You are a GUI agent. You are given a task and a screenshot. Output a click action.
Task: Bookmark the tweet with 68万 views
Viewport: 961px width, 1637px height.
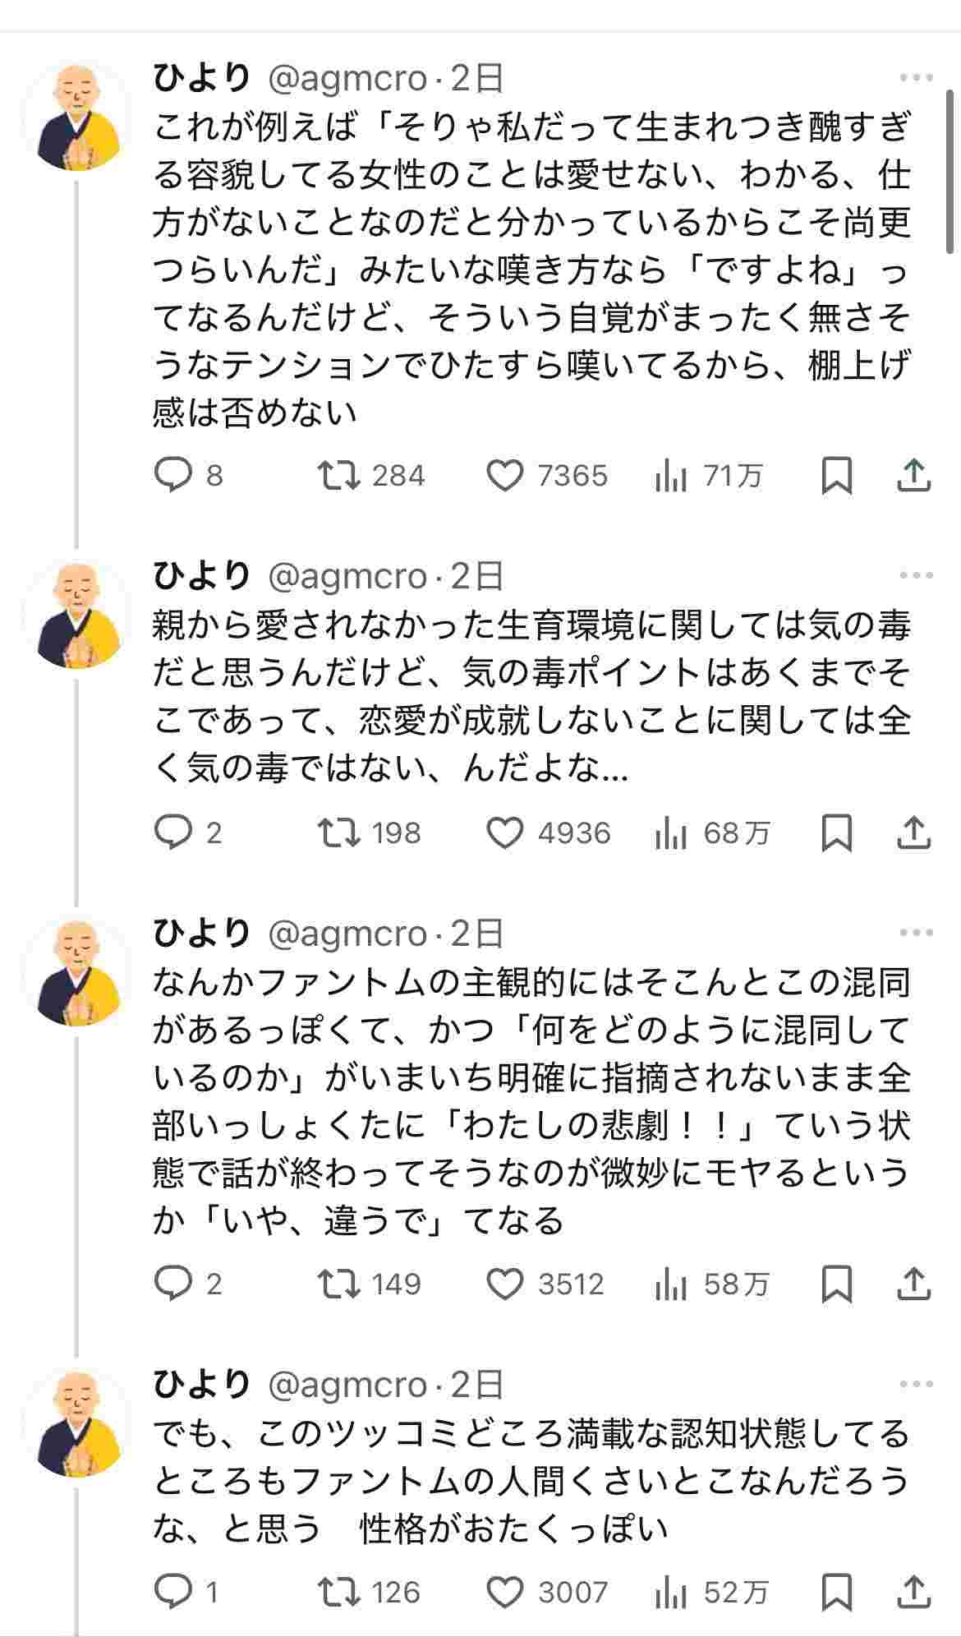point(837,833)
